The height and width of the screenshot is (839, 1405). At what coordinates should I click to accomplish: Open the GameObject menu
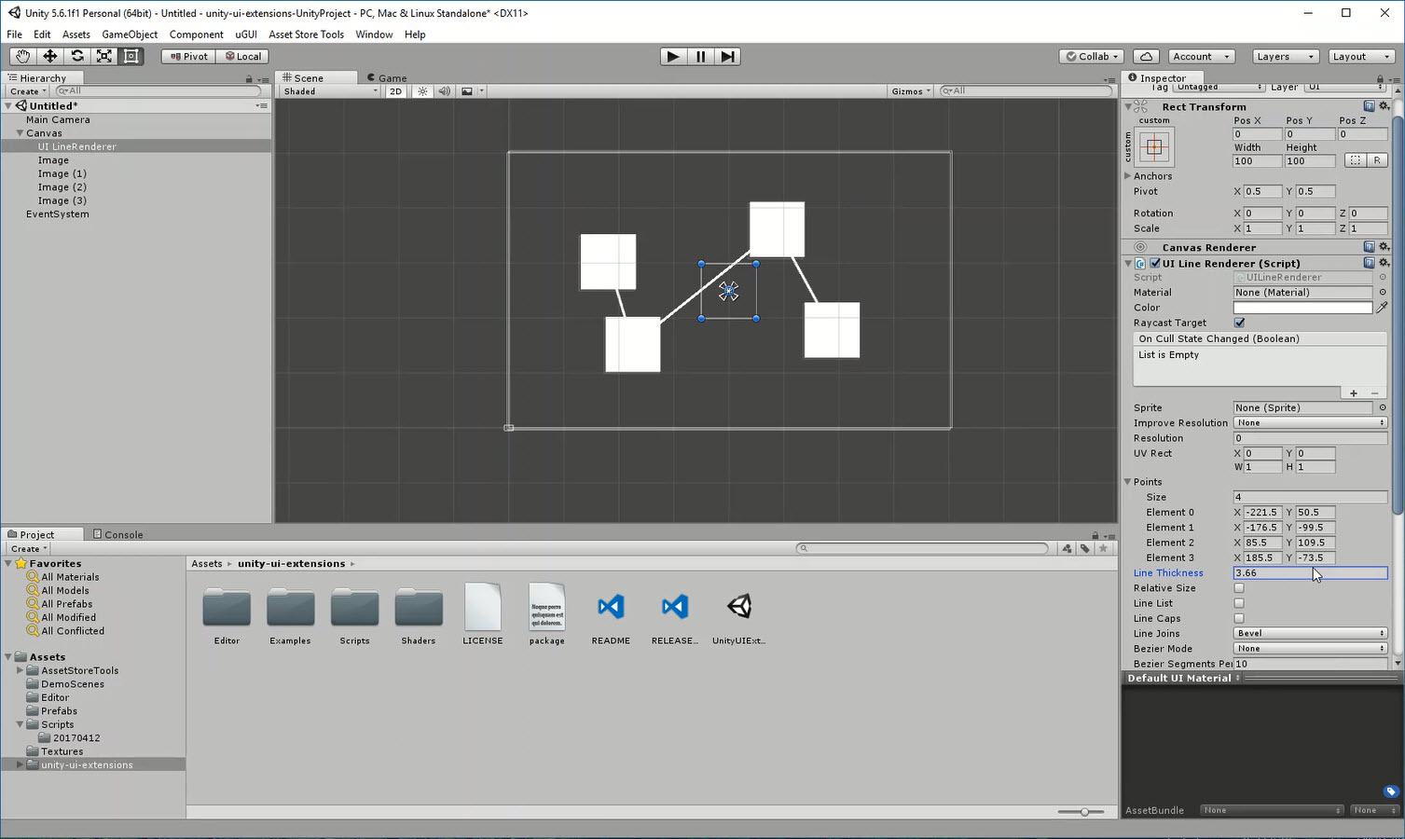tap(130, 34)
